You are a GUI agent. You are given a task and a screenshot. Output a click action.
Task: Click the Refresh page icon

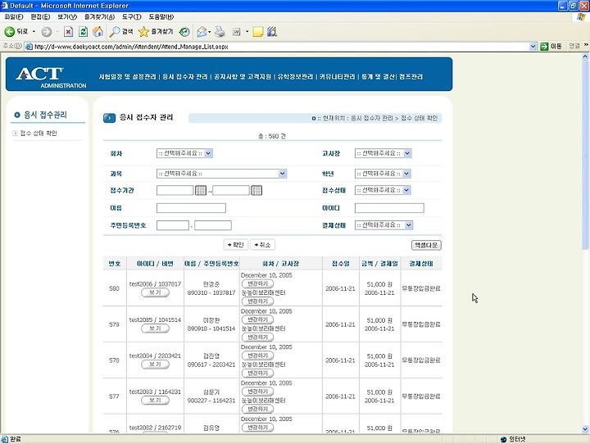pos(83,32)
